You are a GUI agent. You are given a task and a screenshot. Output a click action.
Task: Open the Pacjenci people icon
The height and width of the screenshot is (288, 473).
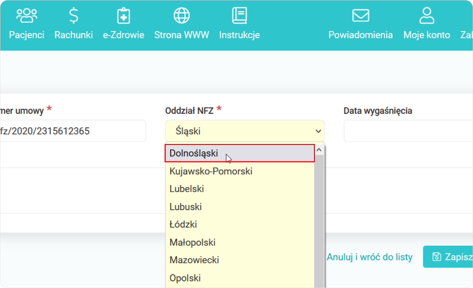(x=27, y=16)
